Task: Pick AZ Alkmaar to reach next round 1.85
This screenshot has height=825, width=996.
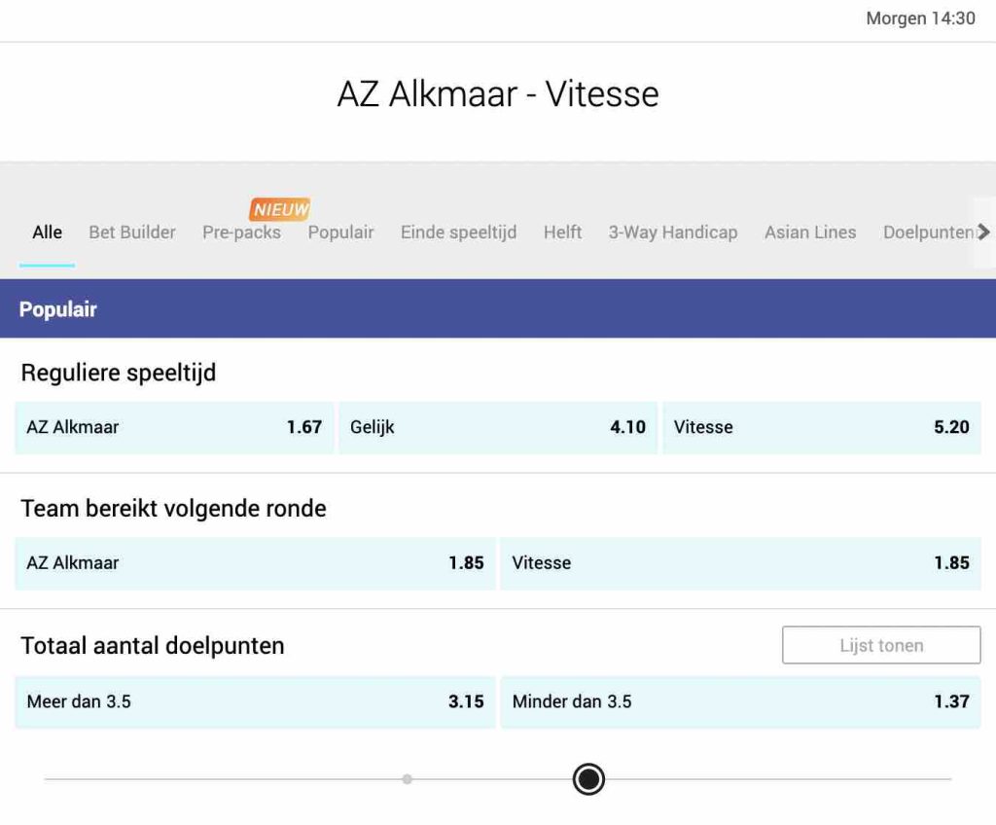Action: pos(256,563)
